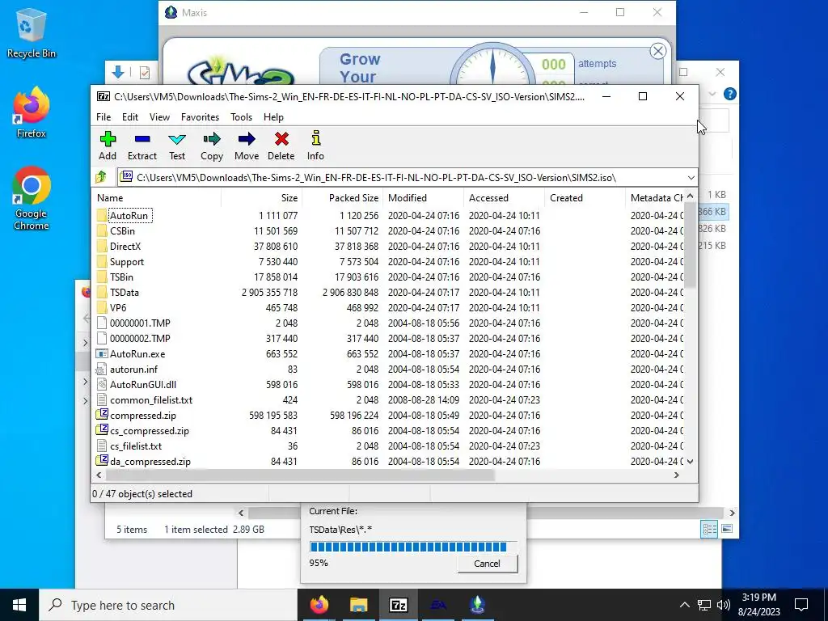Sort by the Created column header
Screen dimensions: 828x621
[585, 198]
